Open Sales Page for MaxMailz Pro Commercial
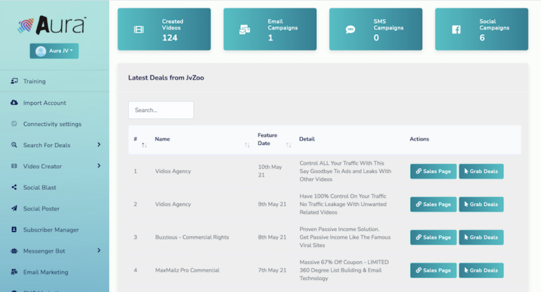This screenshot has height=292, width=541. click(x=433, y=271)
